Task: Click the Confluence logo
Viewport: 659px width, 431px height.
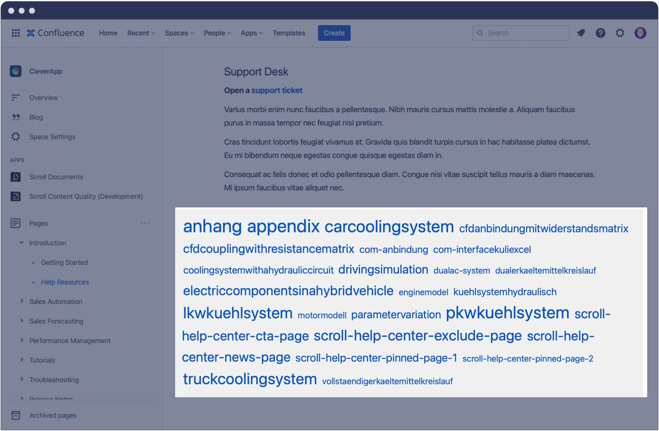Action: click(55, 33)
